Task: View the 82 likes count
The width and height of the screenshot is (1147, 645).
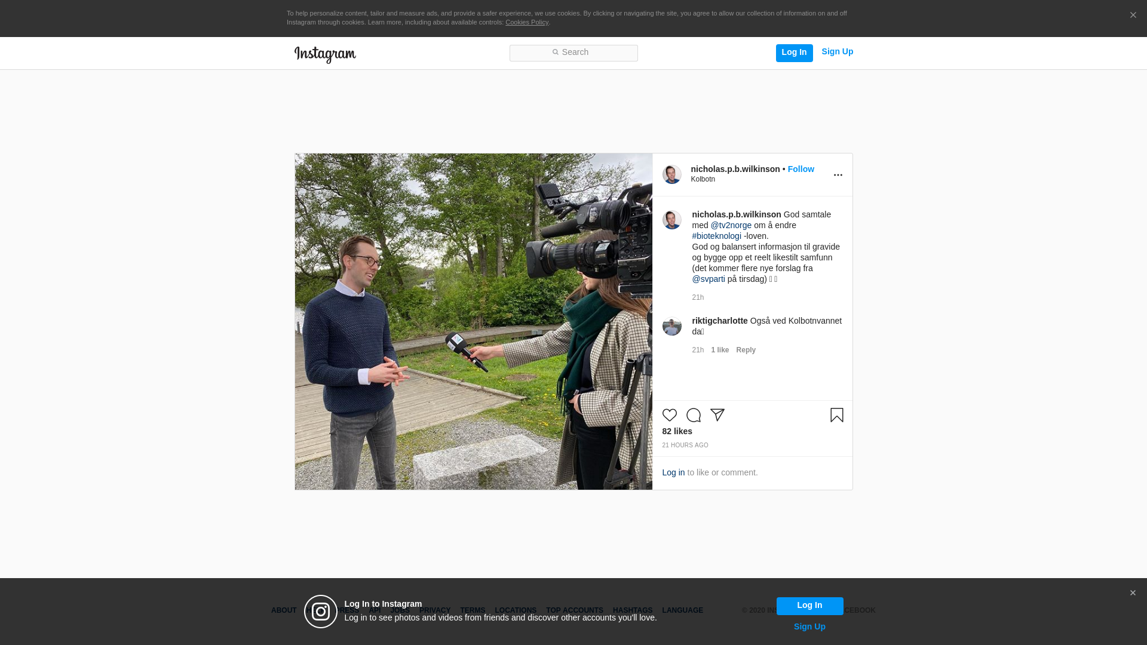Action: pyautogui.click(x=677, y=431)
